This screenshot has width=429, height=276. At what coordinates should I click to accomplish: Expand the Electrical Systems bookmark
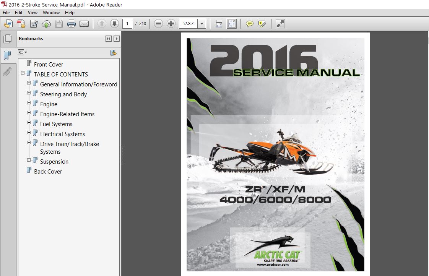coord(29,133)
